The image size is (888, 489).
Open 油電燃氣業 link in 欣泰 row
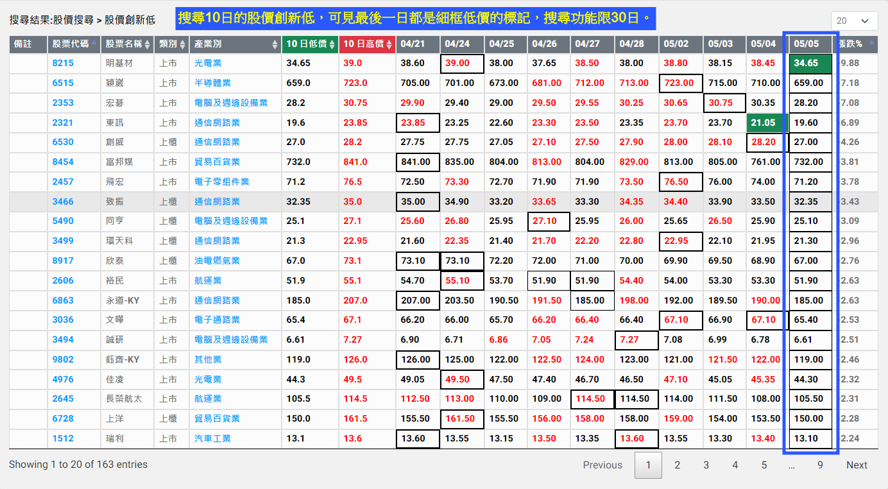(x=217, y=261)
